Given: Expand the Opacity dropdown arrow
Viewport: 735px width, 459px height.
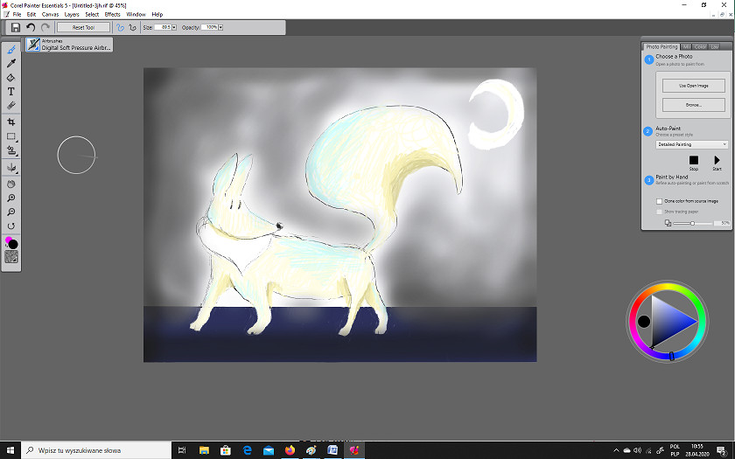Looking at the screenshot, I should pyautogui.click(x=222, y=28).
